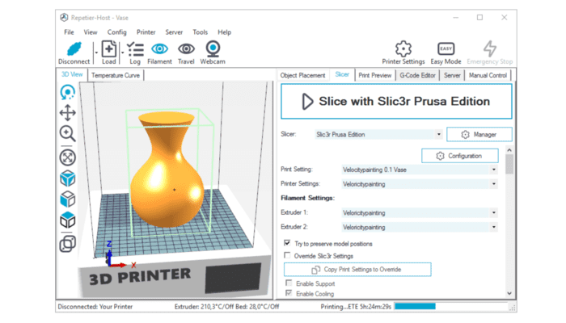Expand the Extruder 1 filament dropdown
The width and height of the screenshot is (566, 323).
tap(494, 212)
